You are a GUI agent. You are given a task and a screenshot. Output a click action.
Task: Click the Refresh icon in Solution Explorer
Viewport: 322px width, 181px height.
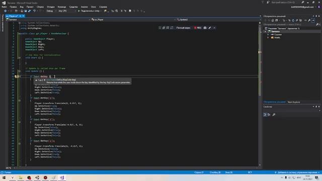(x=293, y=20)
